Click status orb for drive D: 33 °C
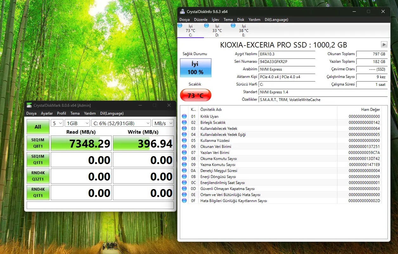This screenshot has width=398, height=254. pyautogui.click(x=207, y=25)
